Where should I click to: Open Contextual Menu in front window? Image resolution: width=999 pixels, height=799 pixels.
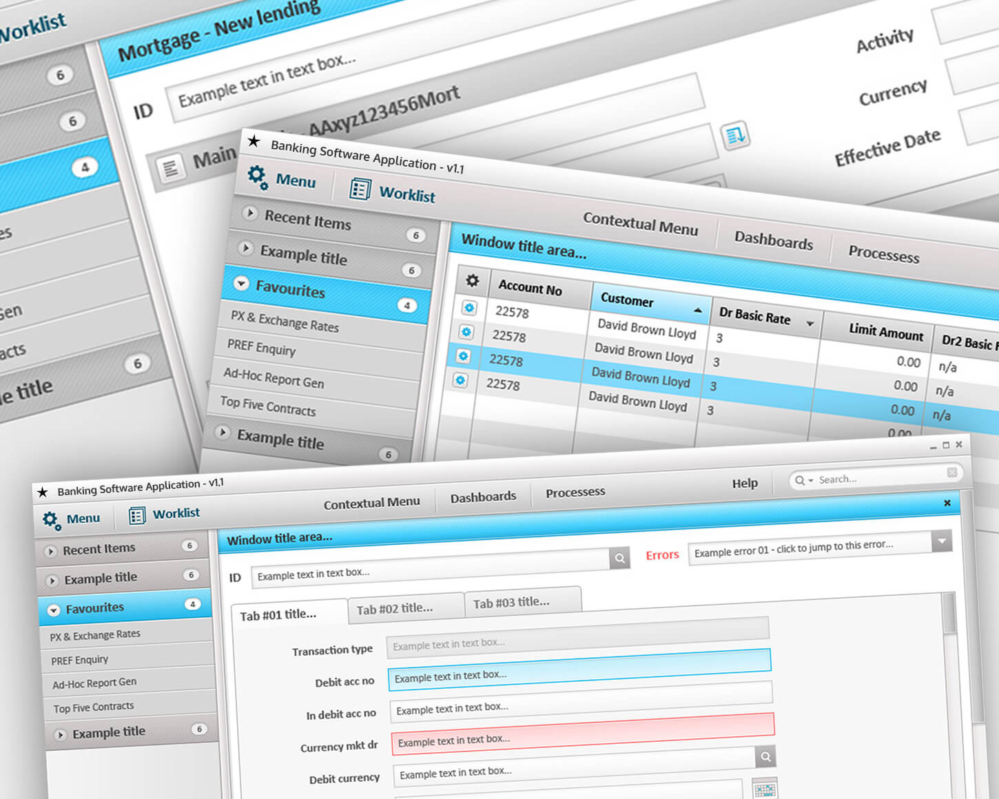(371, 503)
